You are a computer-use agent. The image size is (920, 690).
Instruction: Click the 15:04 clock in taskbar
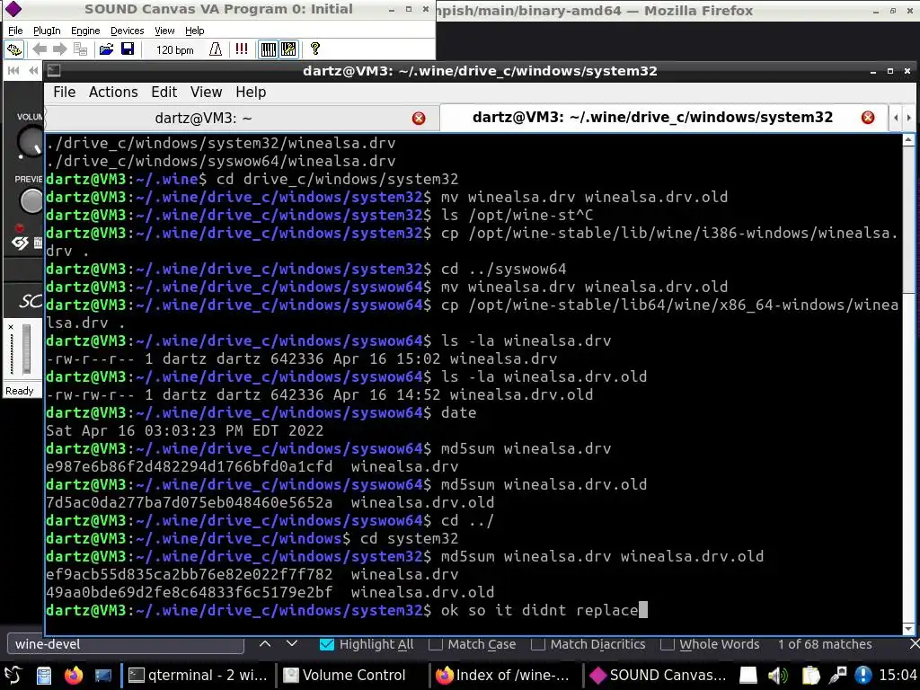[898, 676]
